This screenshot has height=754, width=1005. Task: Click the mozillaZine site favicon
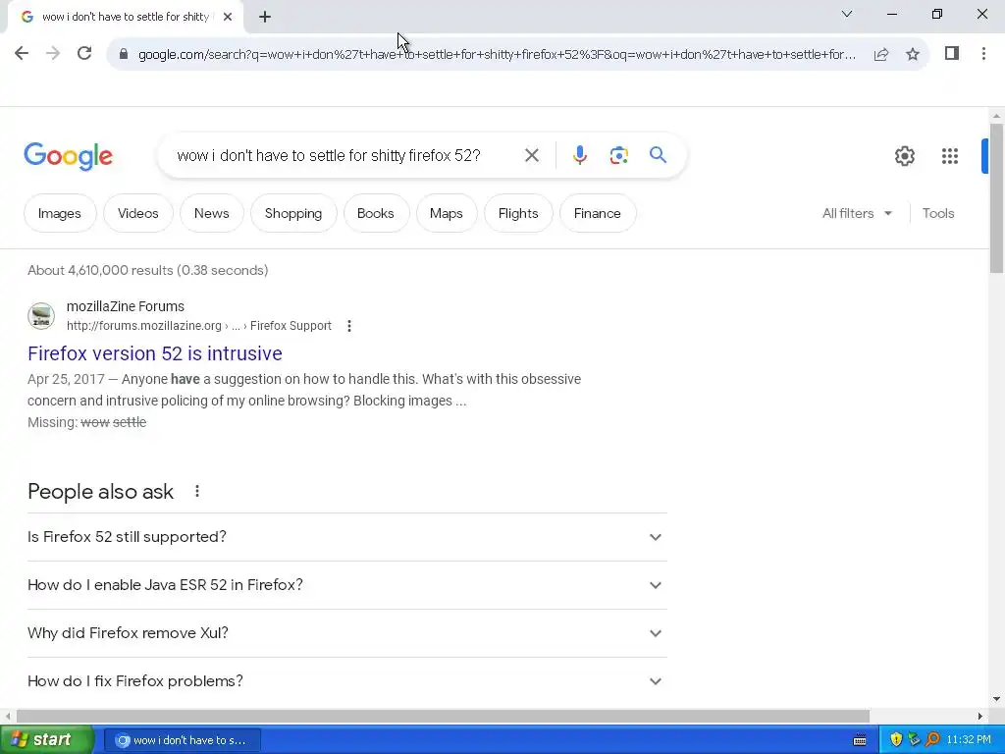(x=41, y=315)
